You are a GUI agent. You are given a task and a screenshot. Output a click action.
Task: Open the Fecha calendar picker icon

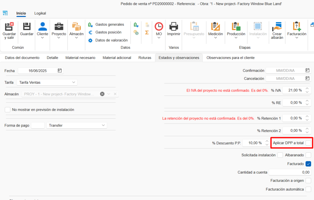click(x=60, y=71)
